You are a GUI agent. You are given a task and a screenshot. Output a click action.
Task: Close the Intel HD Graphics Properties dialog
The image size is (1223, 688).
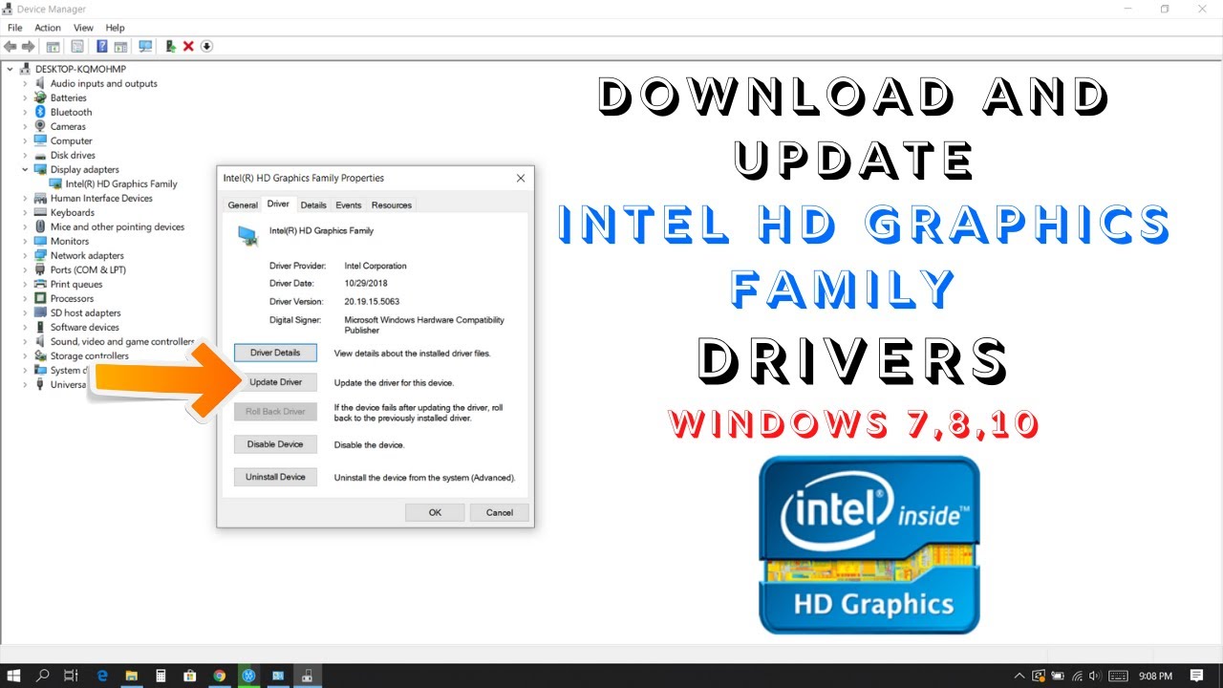point(521,178)
